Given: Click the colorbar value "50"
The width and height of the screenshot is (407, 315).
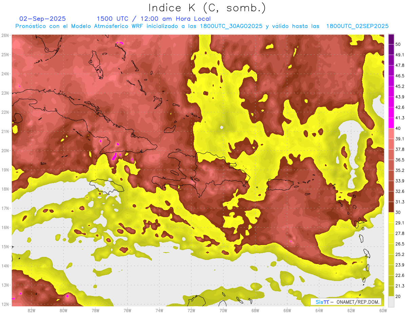Looking at the screenshot, I should click(398, 44).
